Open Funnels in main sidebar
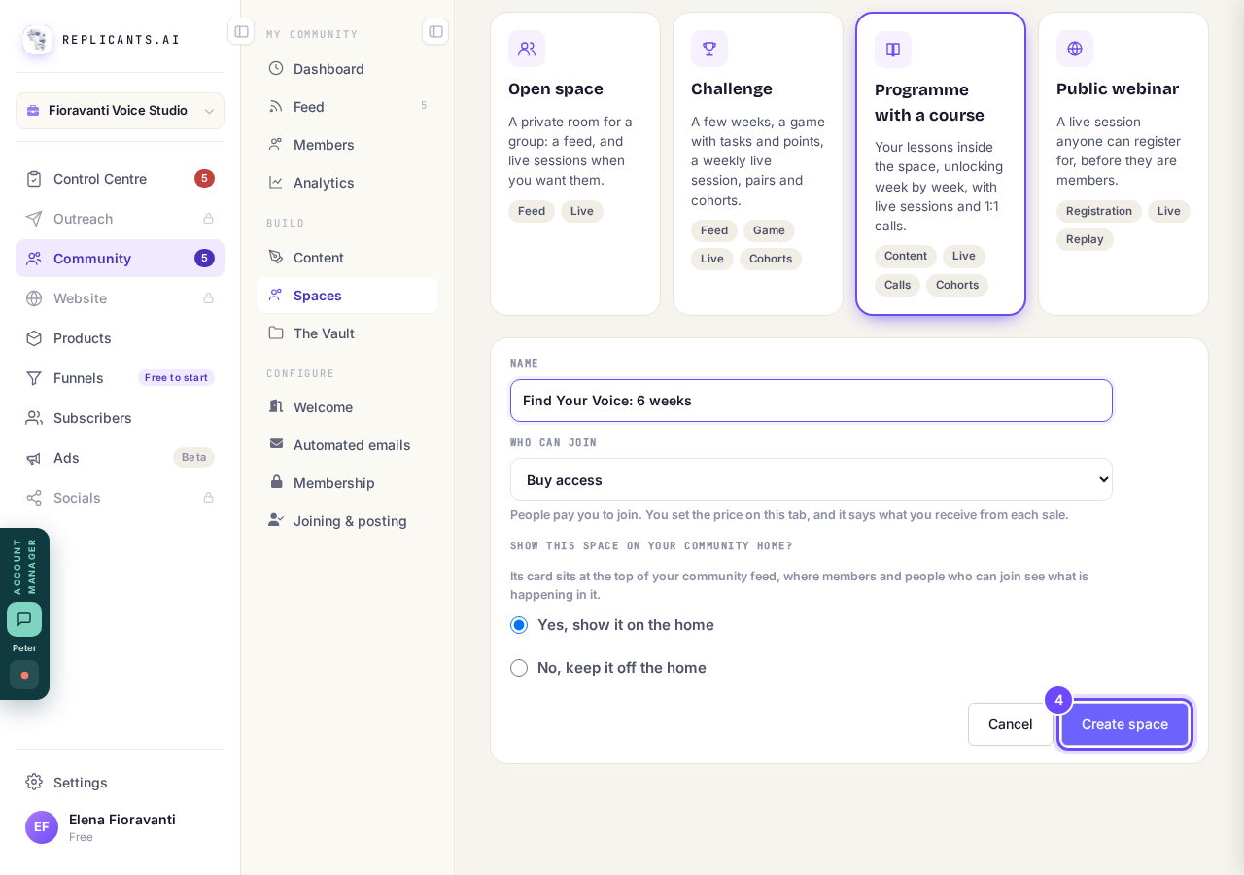The height and width of the screenshot is (875, 1244). [120, 378]
